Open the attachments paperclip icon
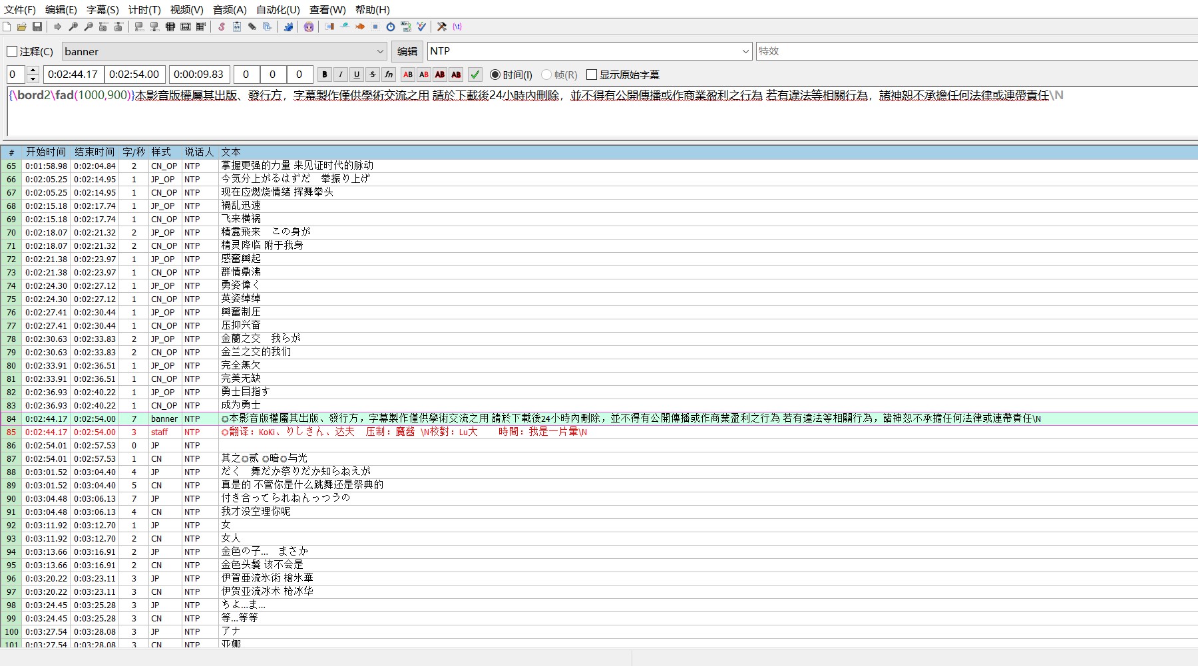1198x666 pixels. coord(252,27)
